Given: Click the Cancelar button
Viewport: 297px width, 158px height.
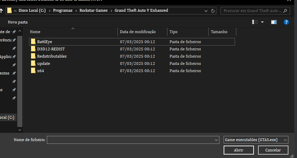Looking at the screenshot, I should point(273,150).
